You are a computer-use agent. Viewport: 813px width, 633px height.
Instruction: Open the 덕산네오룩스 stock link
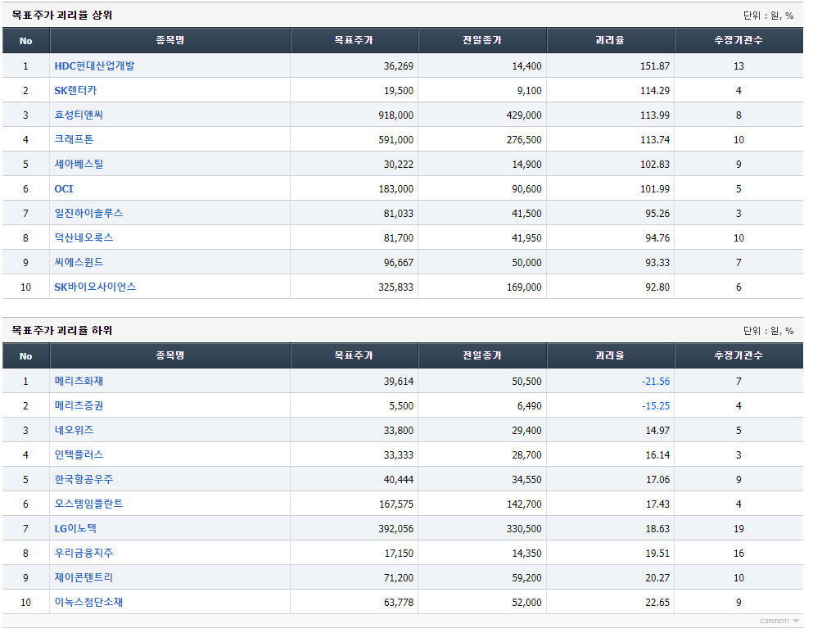(x=84, y=237)
